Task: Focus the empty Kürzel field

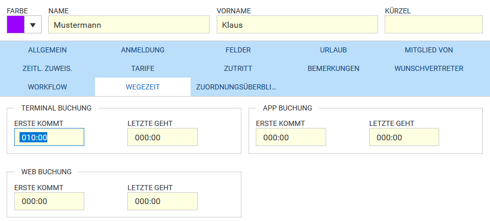Action: pyautogui.click(x=434, y=25)
